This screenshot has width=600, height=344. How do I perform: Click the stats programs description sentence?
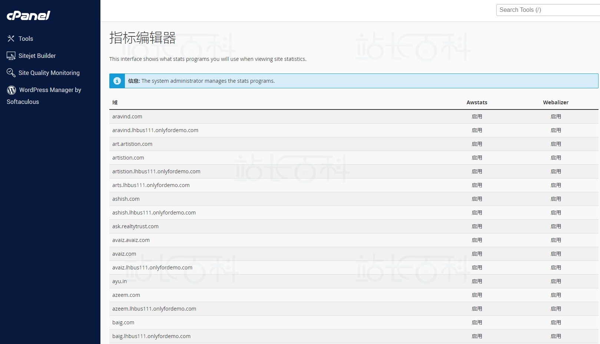coord(208,59)
